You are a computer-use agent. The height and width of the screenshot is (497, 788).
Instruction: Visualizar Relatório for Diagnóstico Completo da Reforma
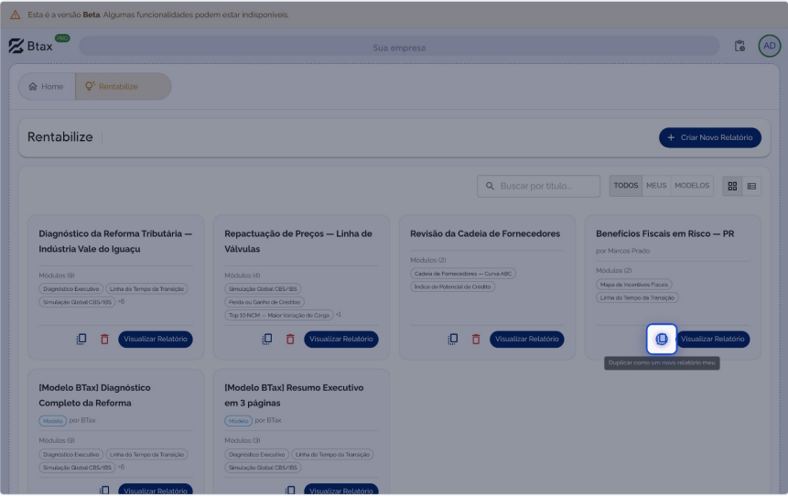pyautogui.click(x=156, y=490)
